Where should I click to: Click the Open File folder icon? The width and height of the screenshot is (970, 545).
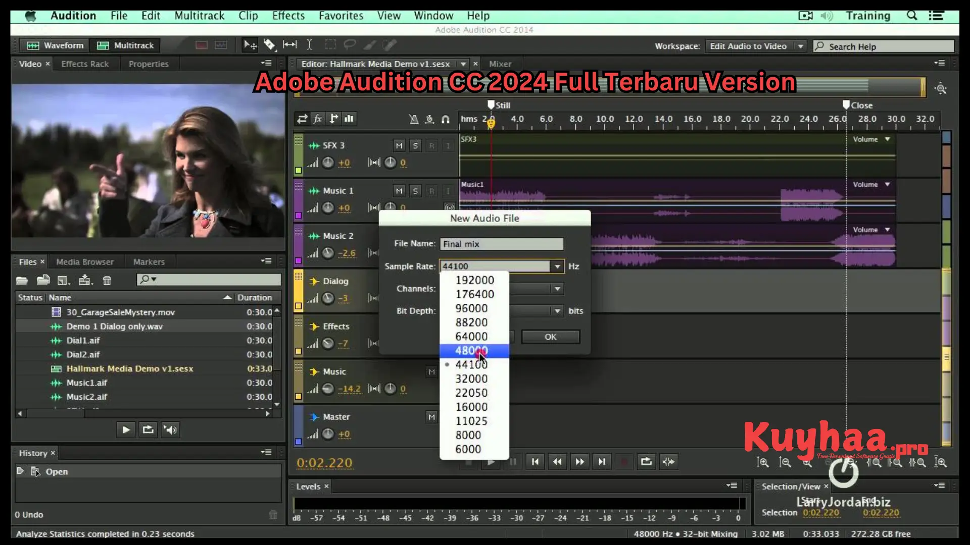click(x=22, y=280)
